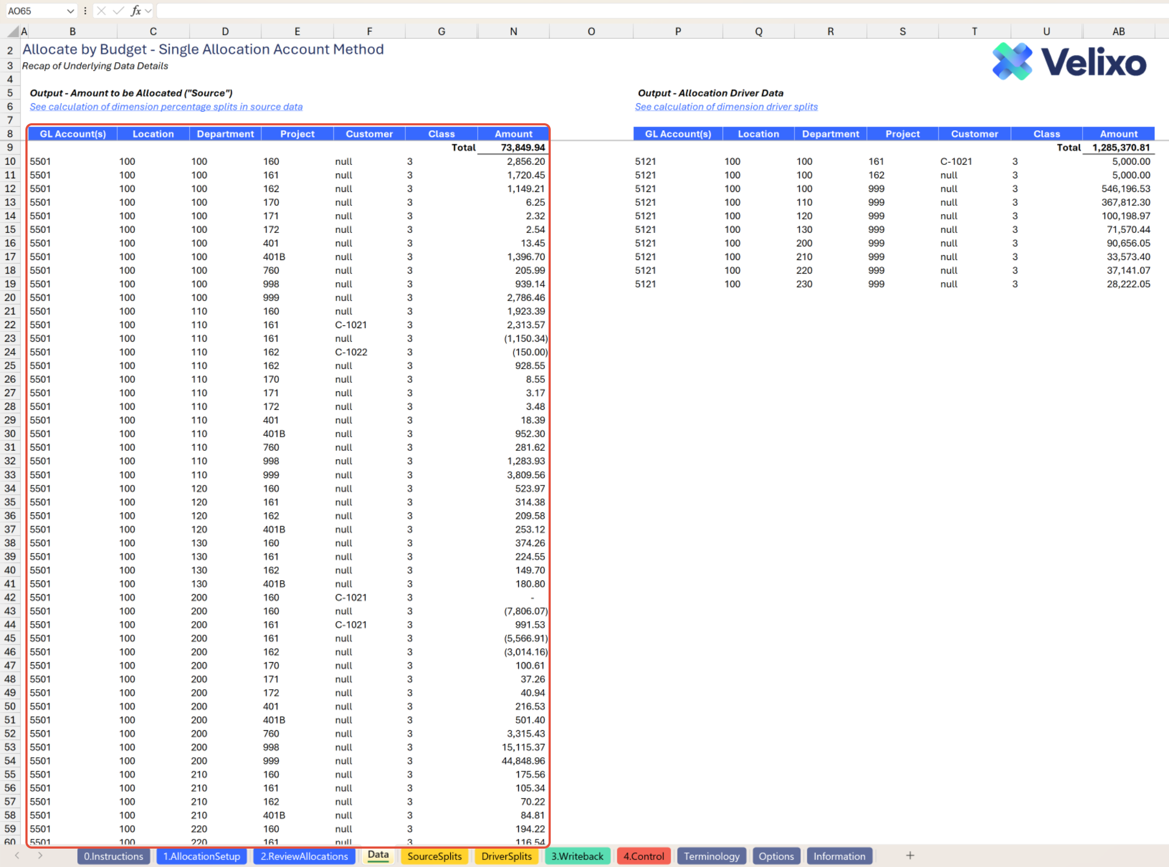Image resolution: width=1169 pixels, height=867 pixels.
Task: Open the dimension percentage splits source link
Action: click(166, 106)
